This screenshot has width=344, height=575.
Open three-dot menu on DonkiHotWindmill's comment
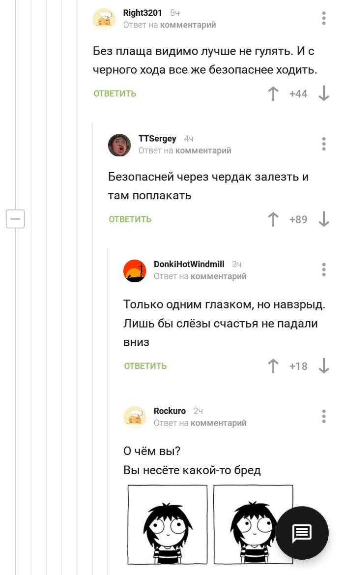(324, 270)
